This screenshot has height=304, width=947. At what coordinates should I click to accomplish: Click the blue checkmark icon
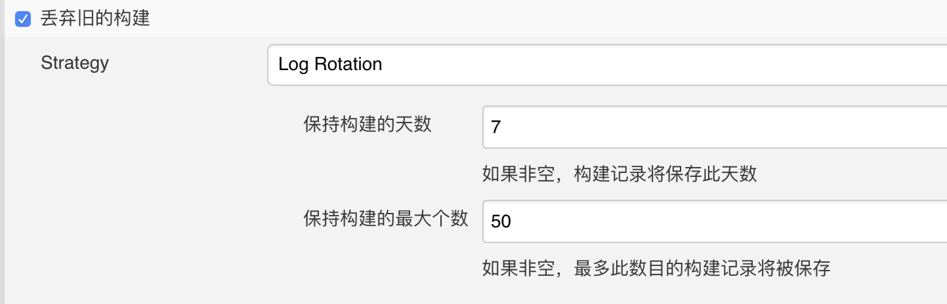[x=23, y=19]
